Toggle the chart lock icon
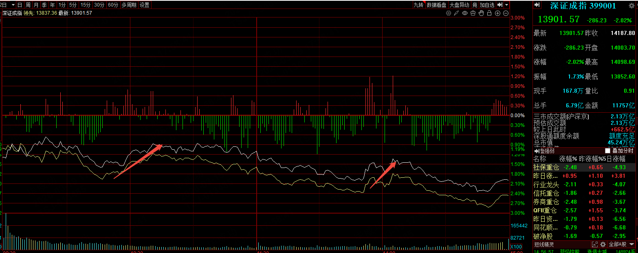Screen dimensions: 638x253 489,13
